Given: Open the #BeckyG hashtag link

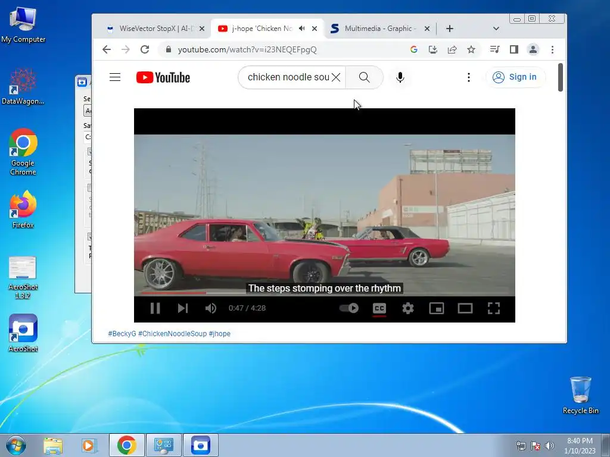Looking at the screenshot, I should pos(122,333).
